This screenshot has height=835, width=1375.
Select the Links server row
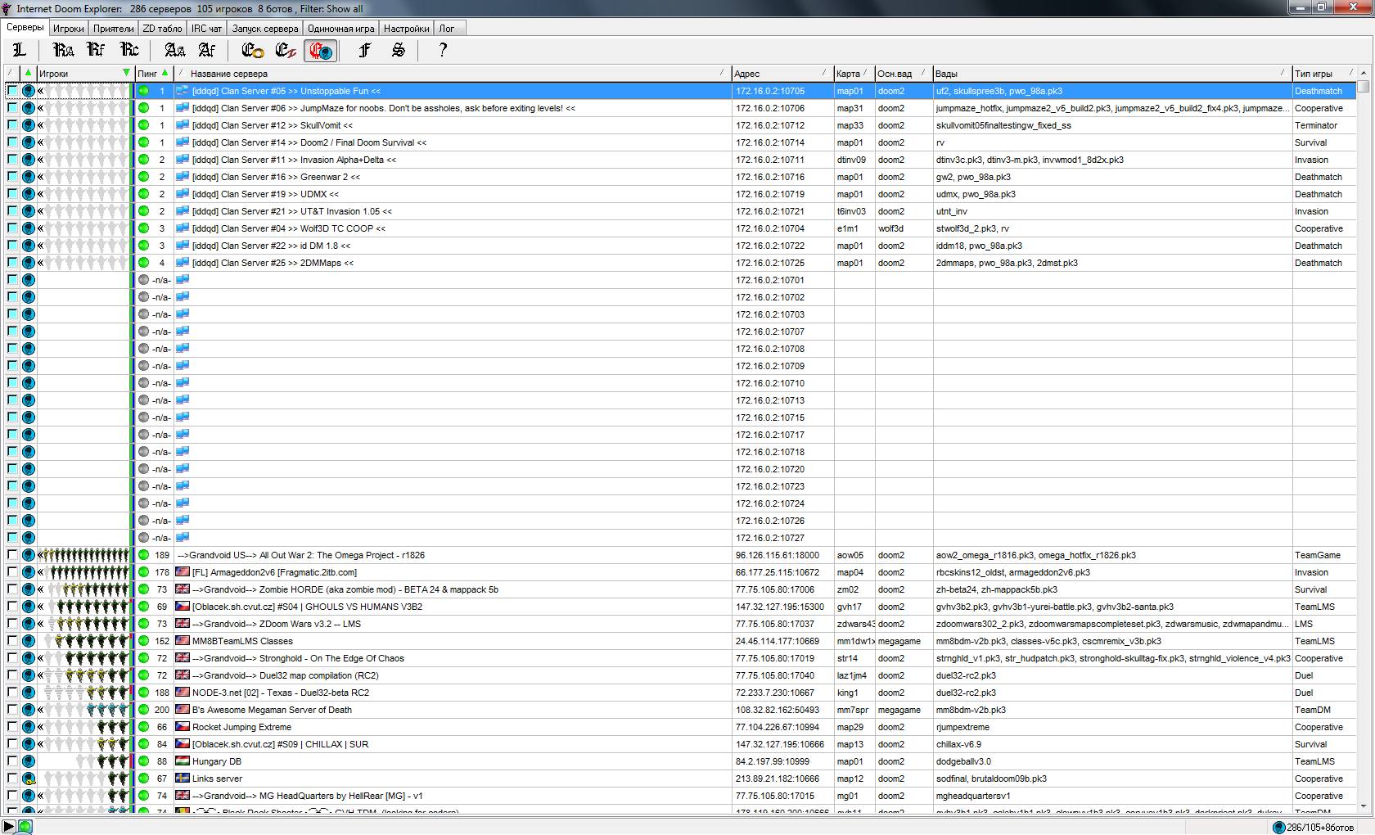(x=217, y=779)
